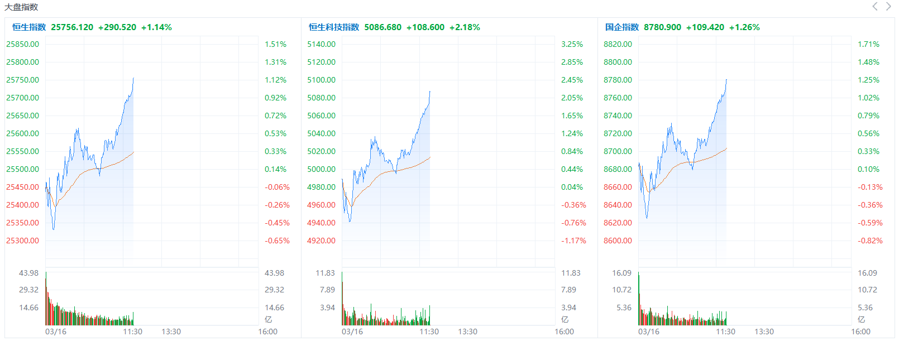Click the +109.420 change of 国企指数

pyautogui.click(x=705, y=27)
